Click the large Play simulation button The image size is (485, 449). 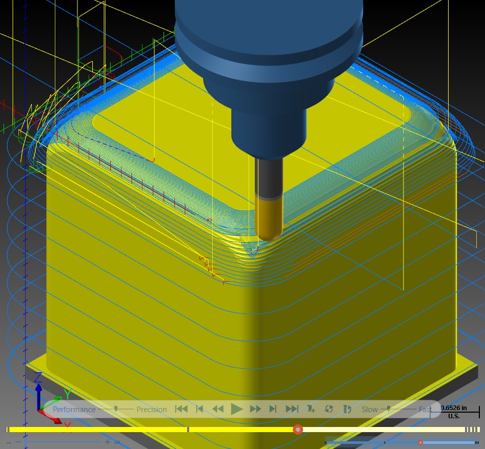click(237, 409)
